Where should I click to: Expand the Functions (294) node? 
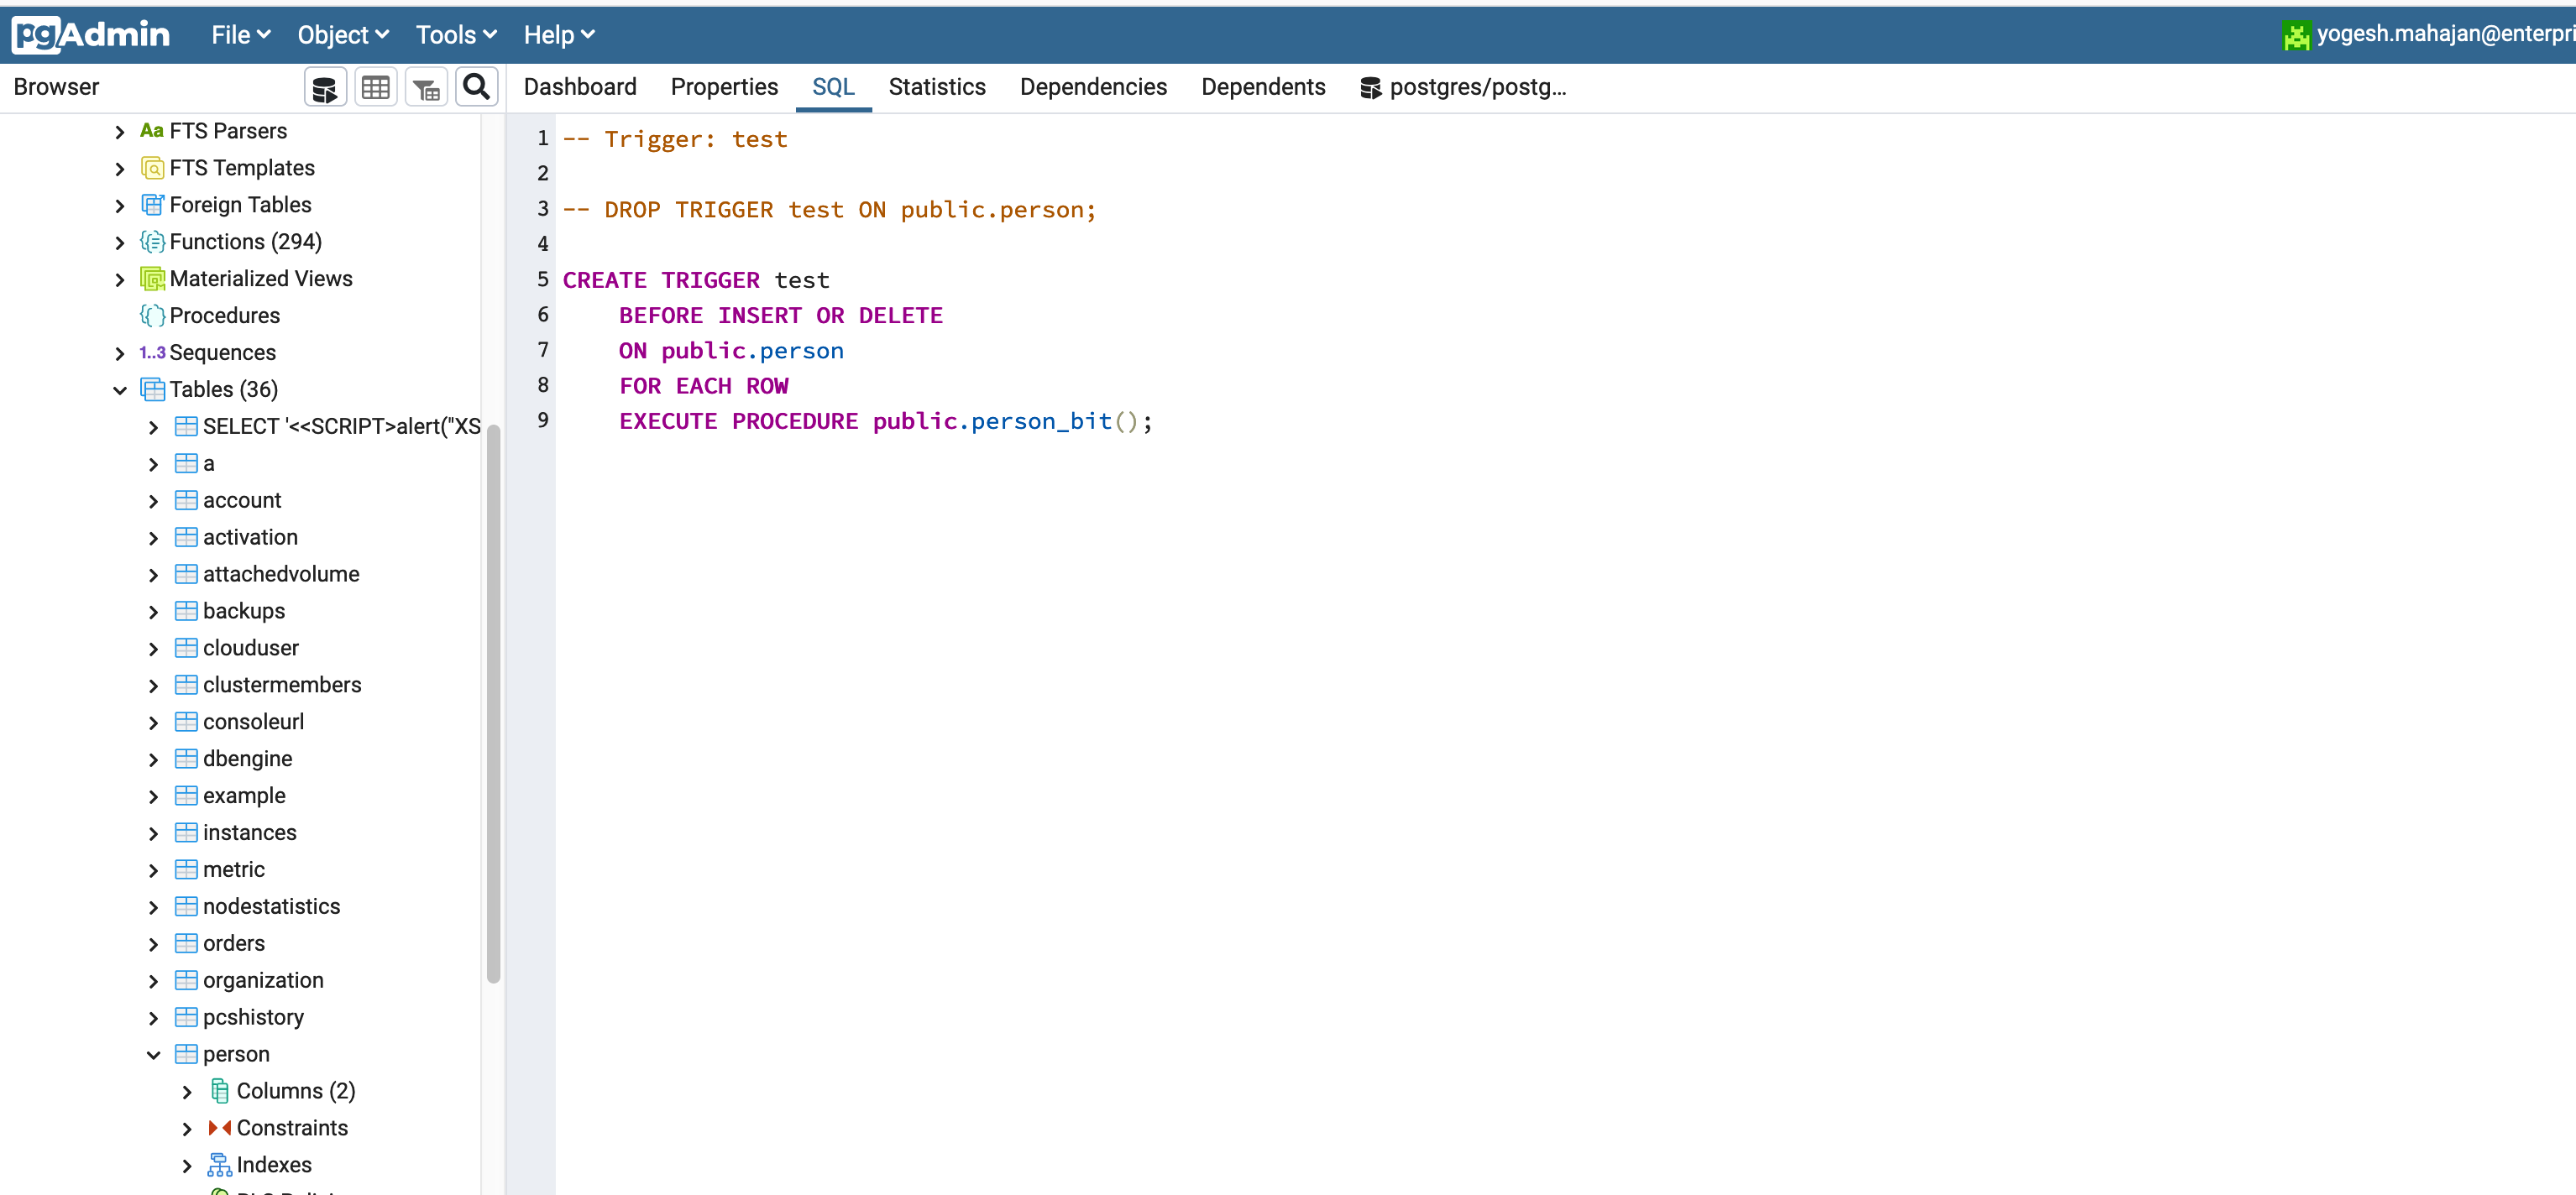[x=119, y=241]
